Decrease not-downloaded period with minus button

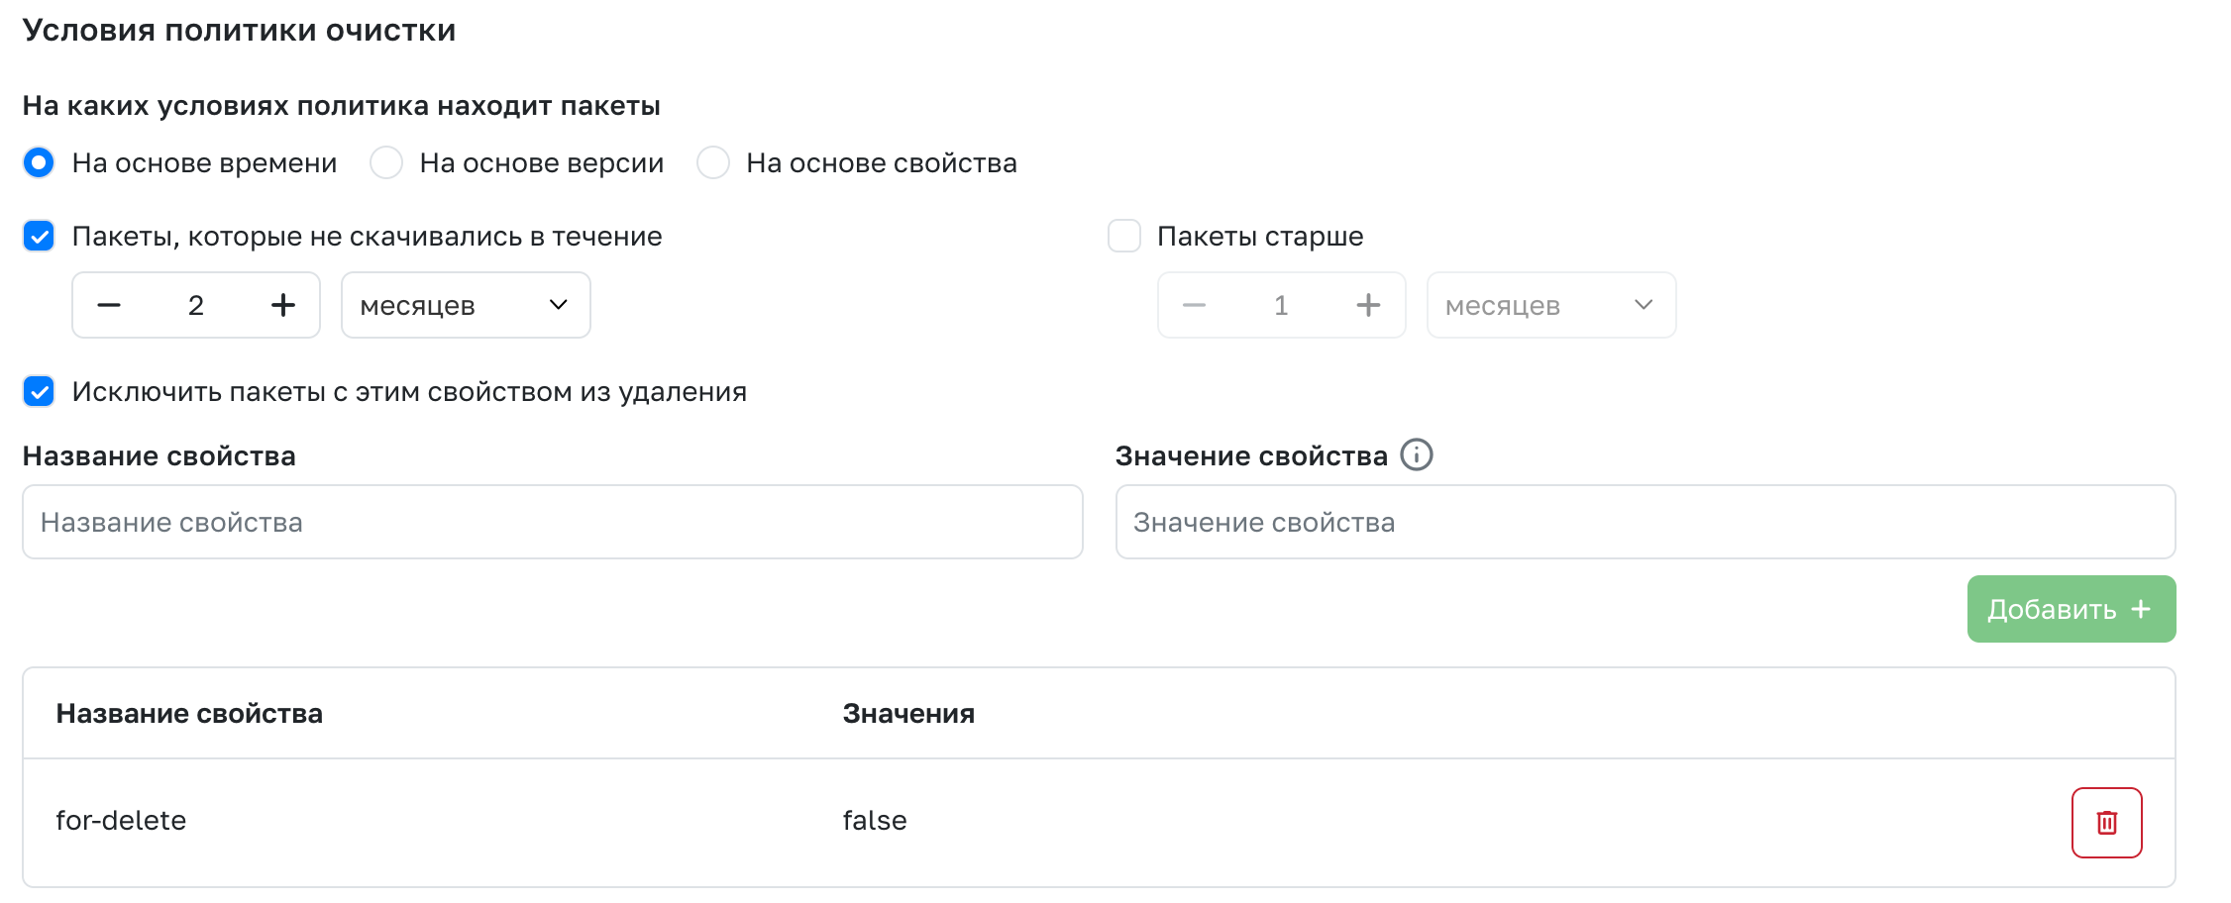[x=109, y=305]
